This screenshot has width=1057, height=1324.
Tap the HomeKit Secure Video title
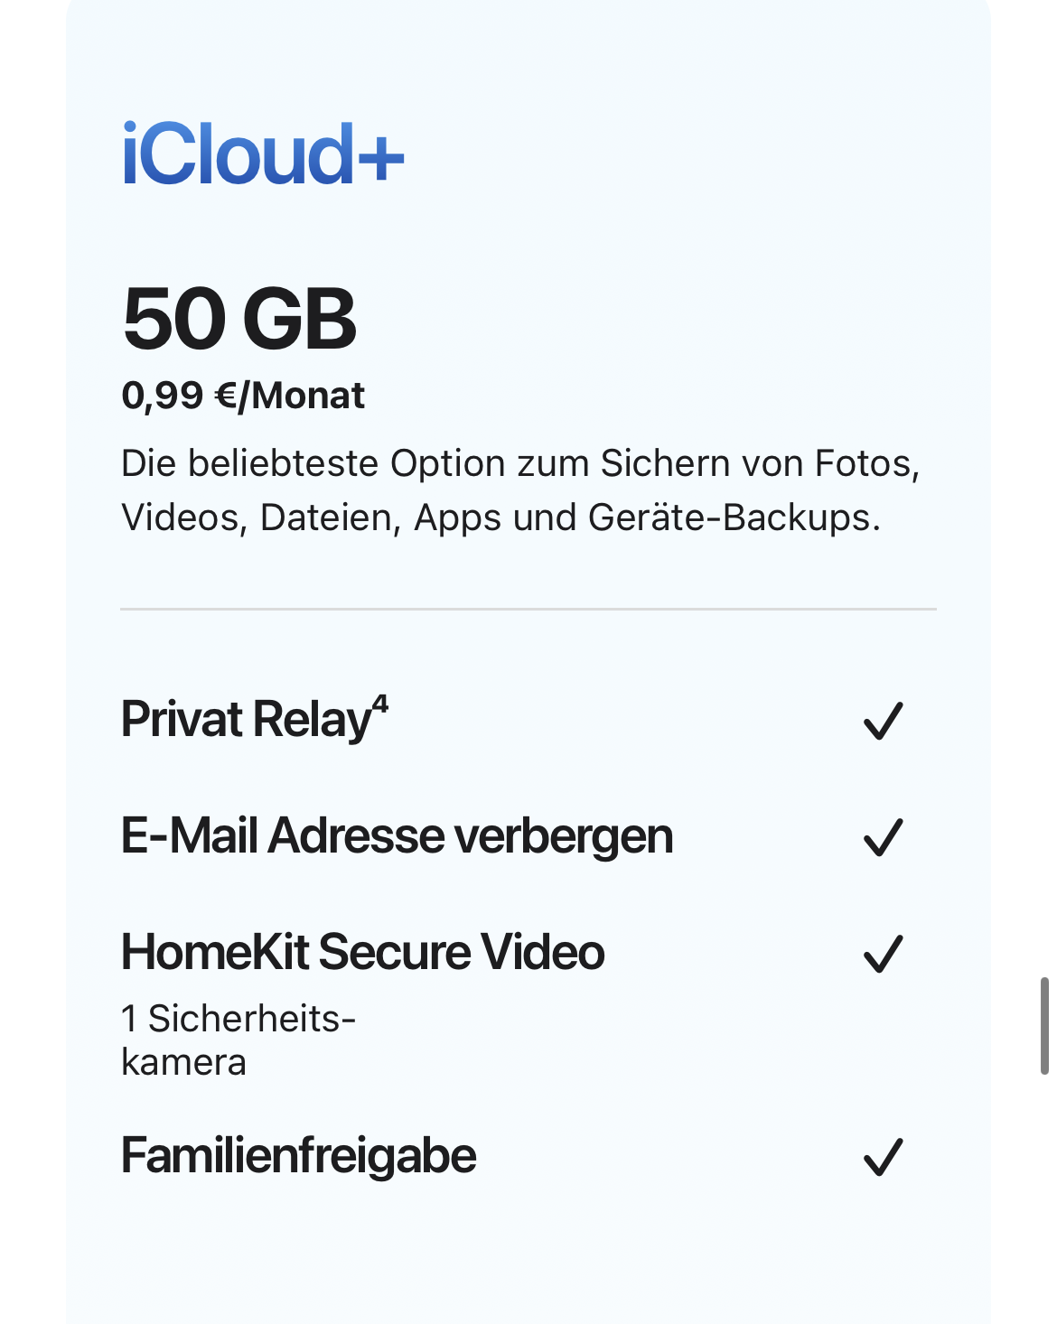pos(362,952)
